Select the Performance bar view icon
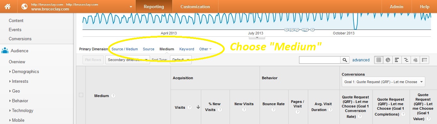 pyautogui.click(x=397, y=60)
